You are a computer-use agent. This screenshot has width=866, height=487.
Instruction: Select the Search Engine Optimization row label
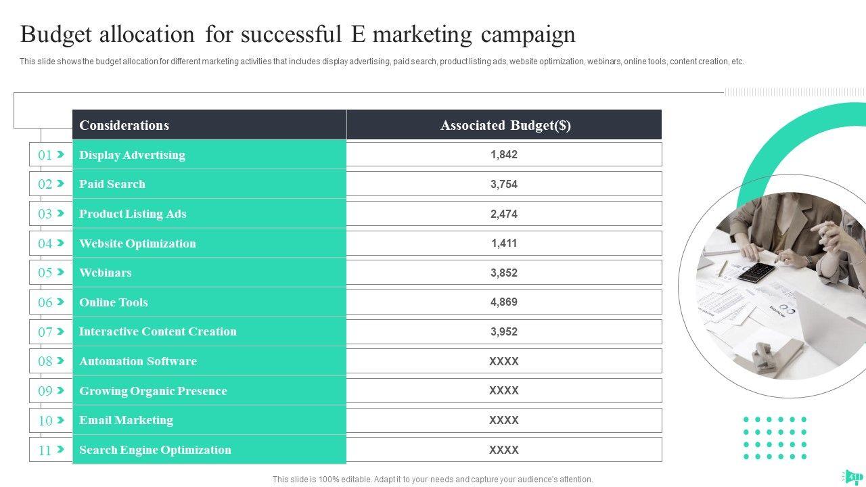pyautogui.click(x=155, y=450)
